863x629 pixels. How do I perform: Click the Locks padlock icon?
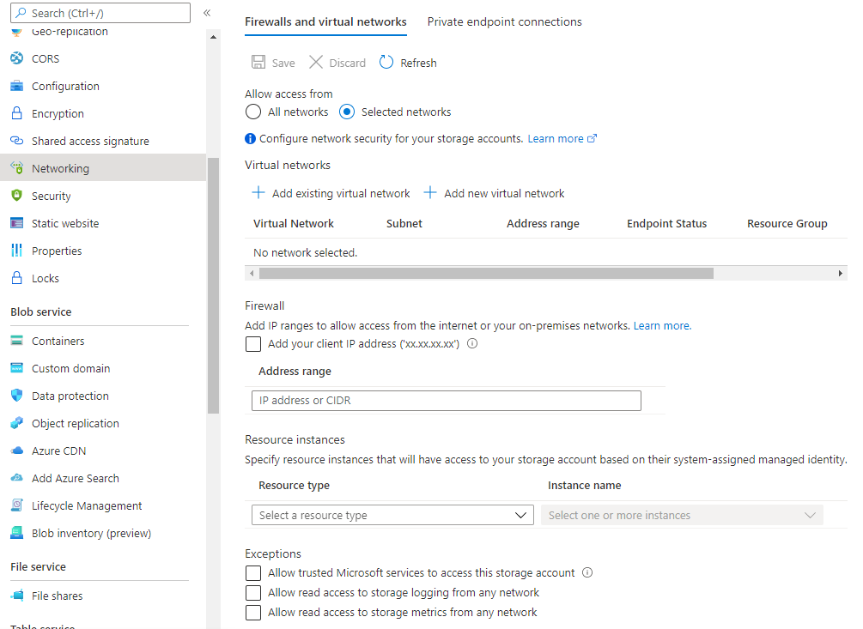tap(17, 278)
